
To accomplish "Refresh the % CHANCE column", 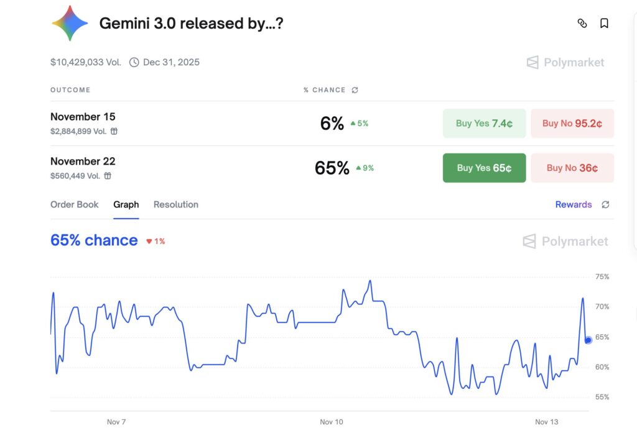I will point(355,89).
